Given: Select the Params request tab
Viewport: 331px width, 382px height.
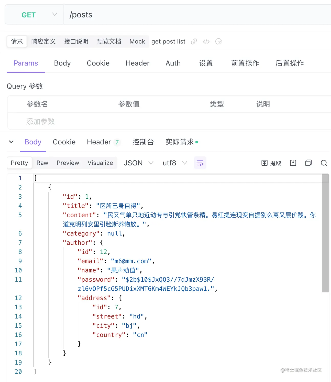Looking at the screenshot, I should [26, 63].
